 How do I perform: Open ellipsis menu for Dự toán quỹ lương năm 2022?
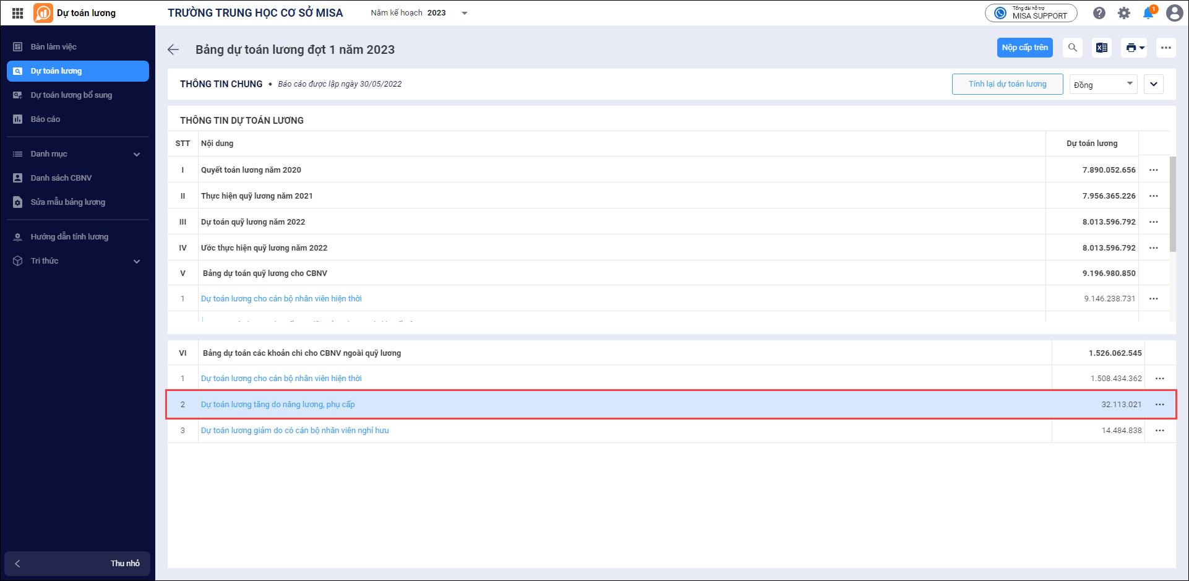click(1154, 222)
